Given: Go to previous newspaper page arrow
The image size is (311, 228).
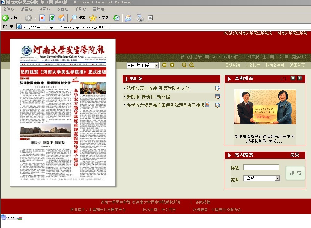Looking at the screenshot, I should [164, 65].
